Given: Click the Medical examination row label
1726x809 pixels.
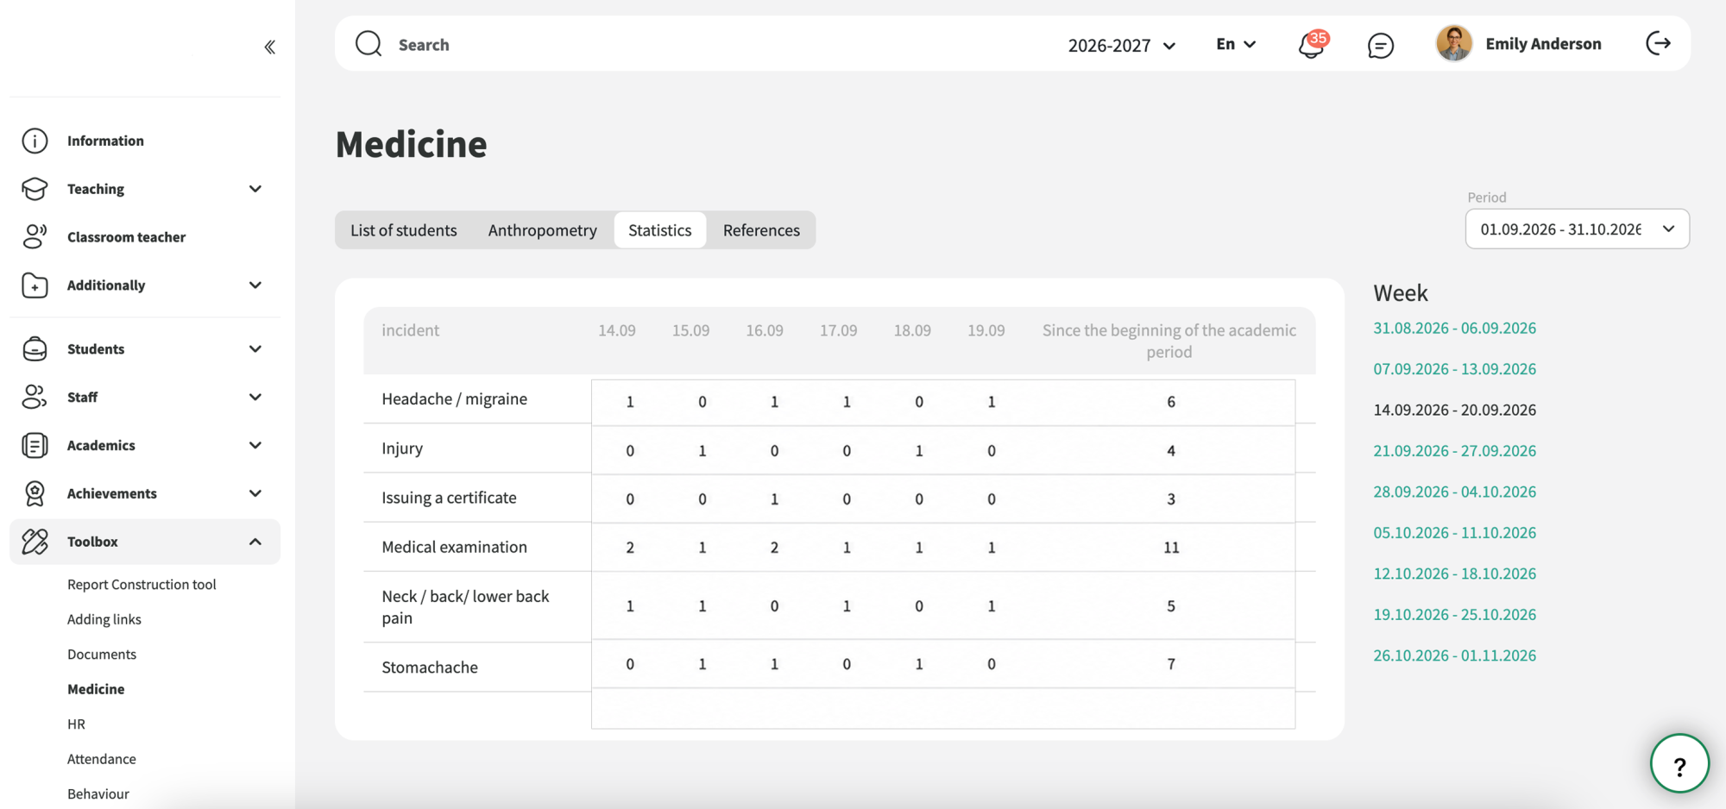Looking at the screenshot, I should [455, 547].
